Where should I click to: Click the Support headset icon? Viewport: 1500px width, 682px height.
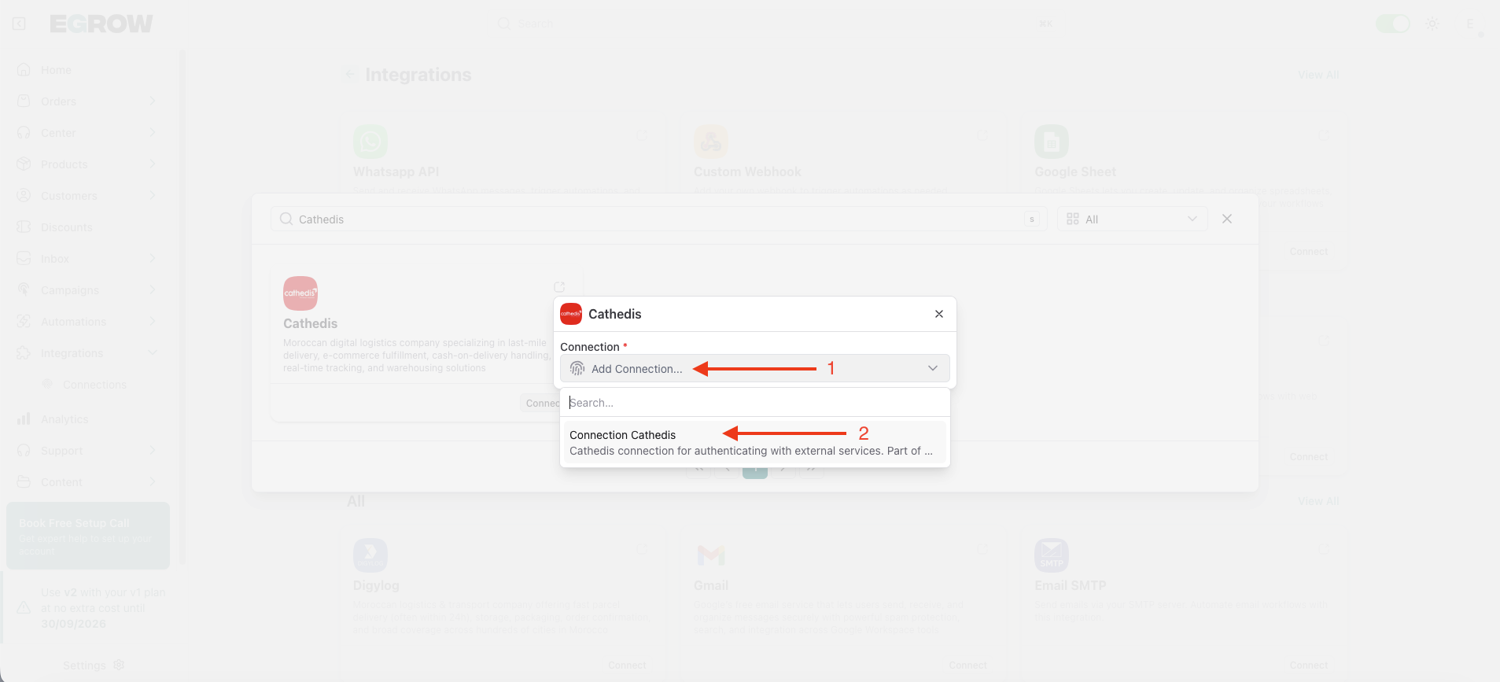click(x=24, y=451)
